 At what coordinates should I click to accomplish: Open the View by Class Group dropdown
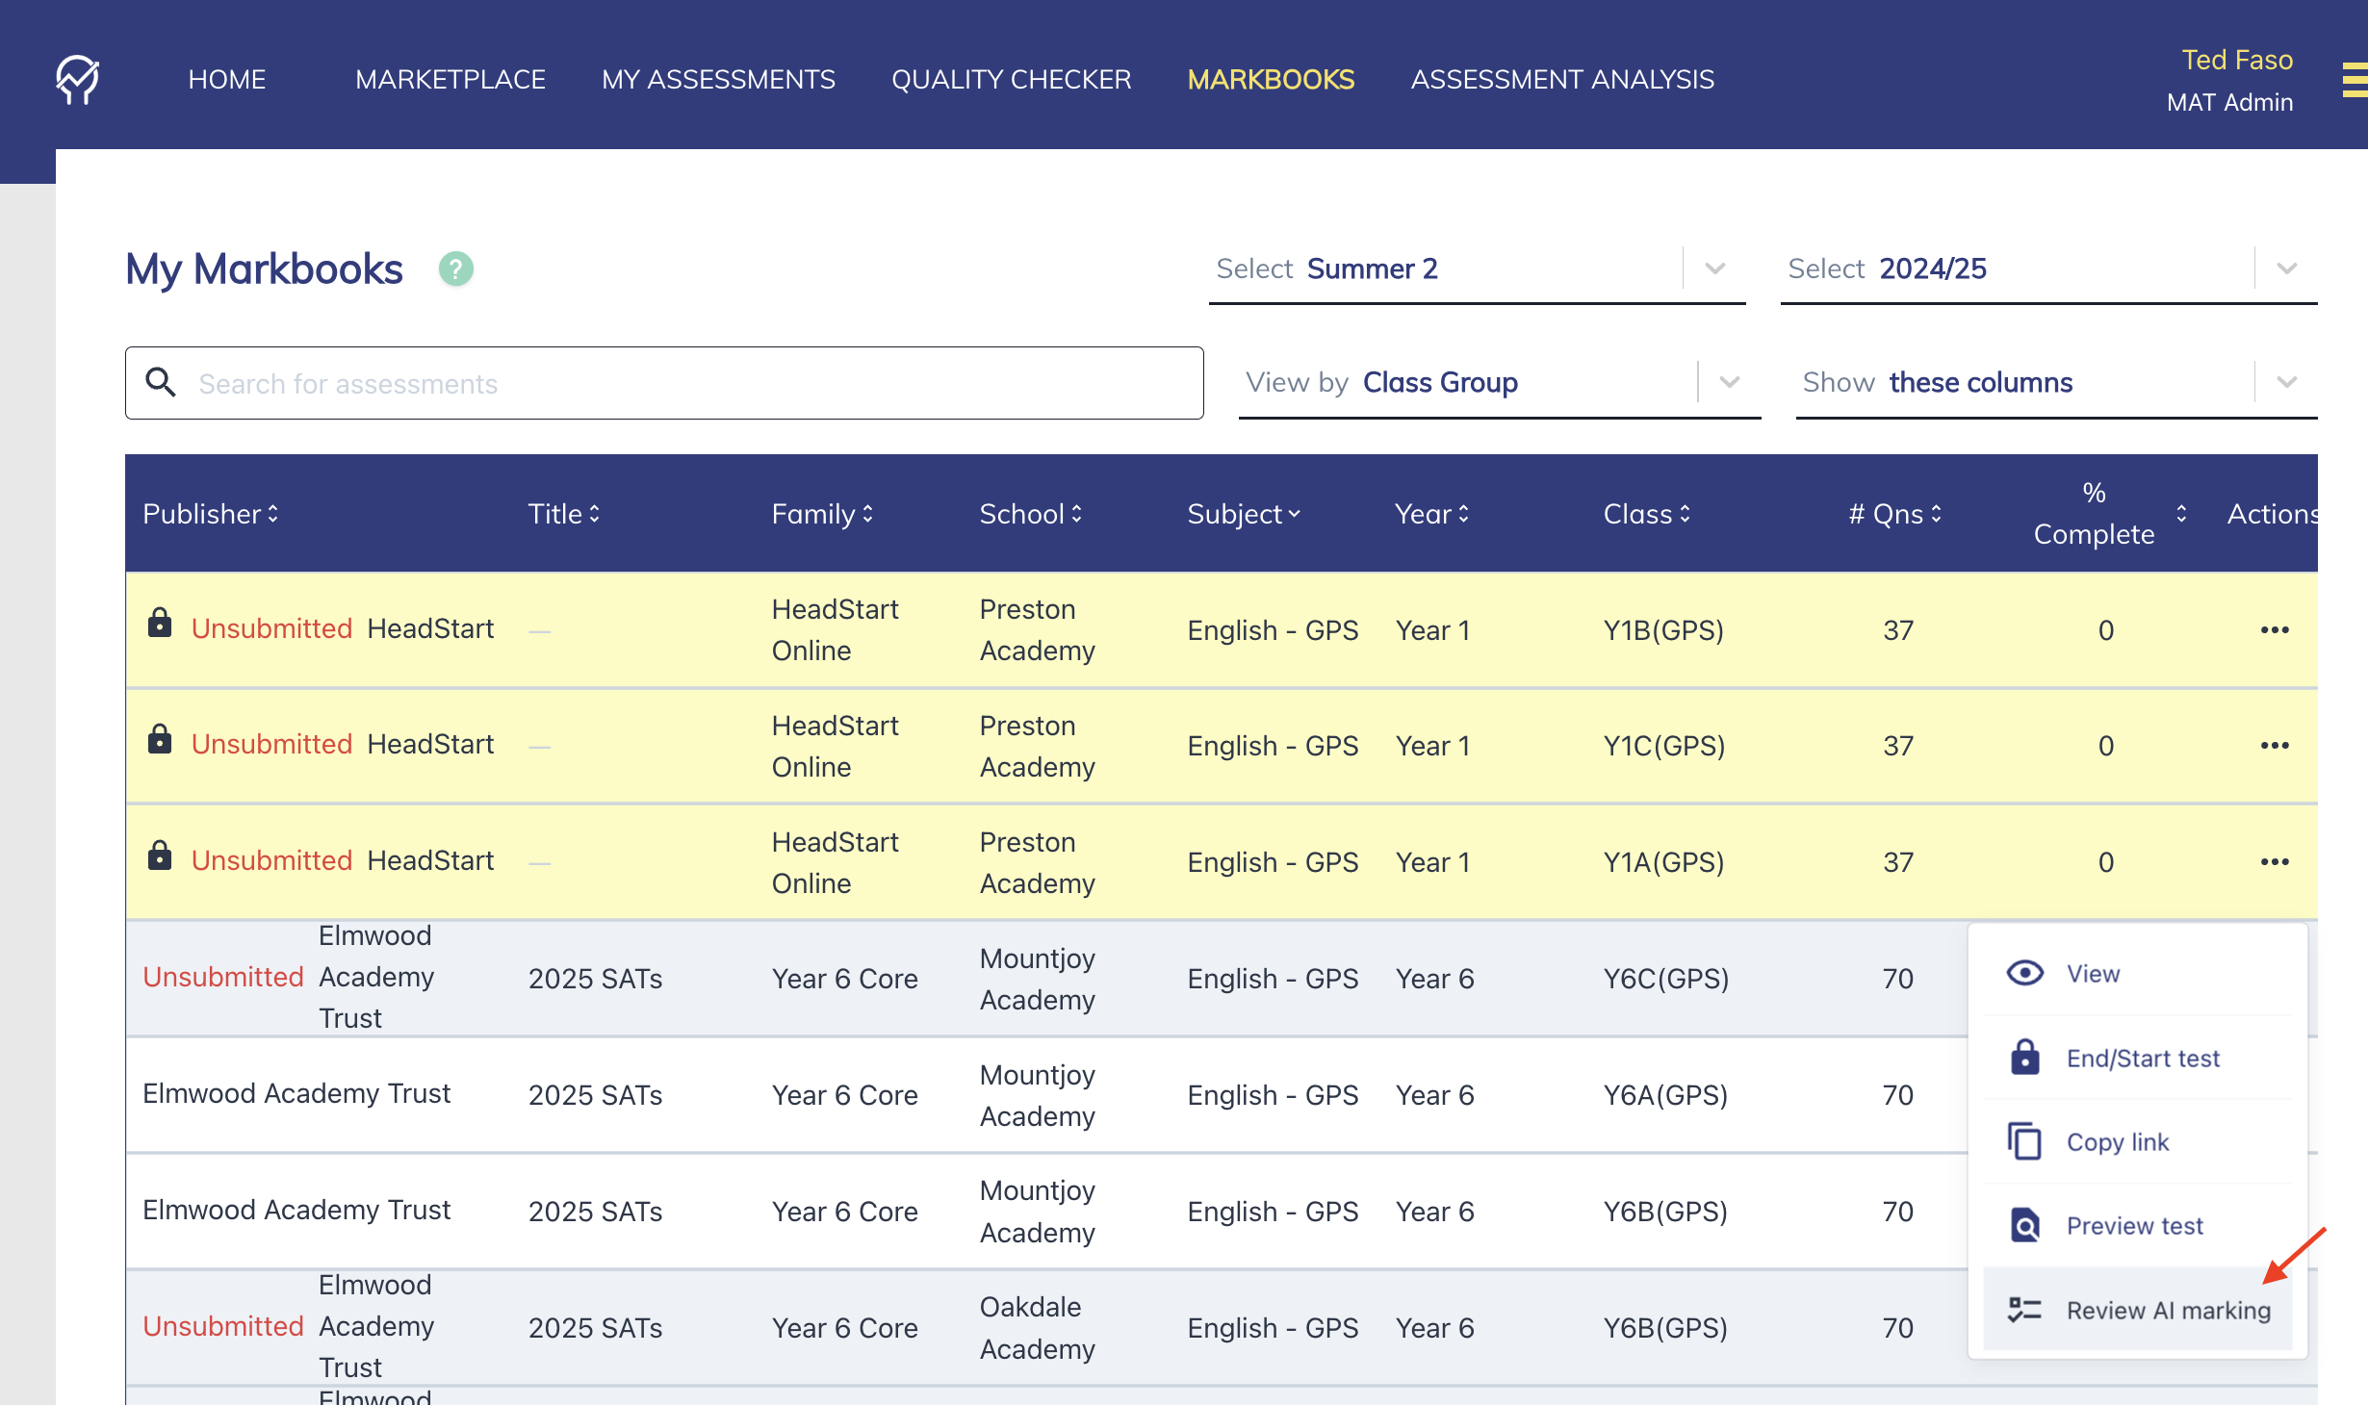[x=1500, y=383]
